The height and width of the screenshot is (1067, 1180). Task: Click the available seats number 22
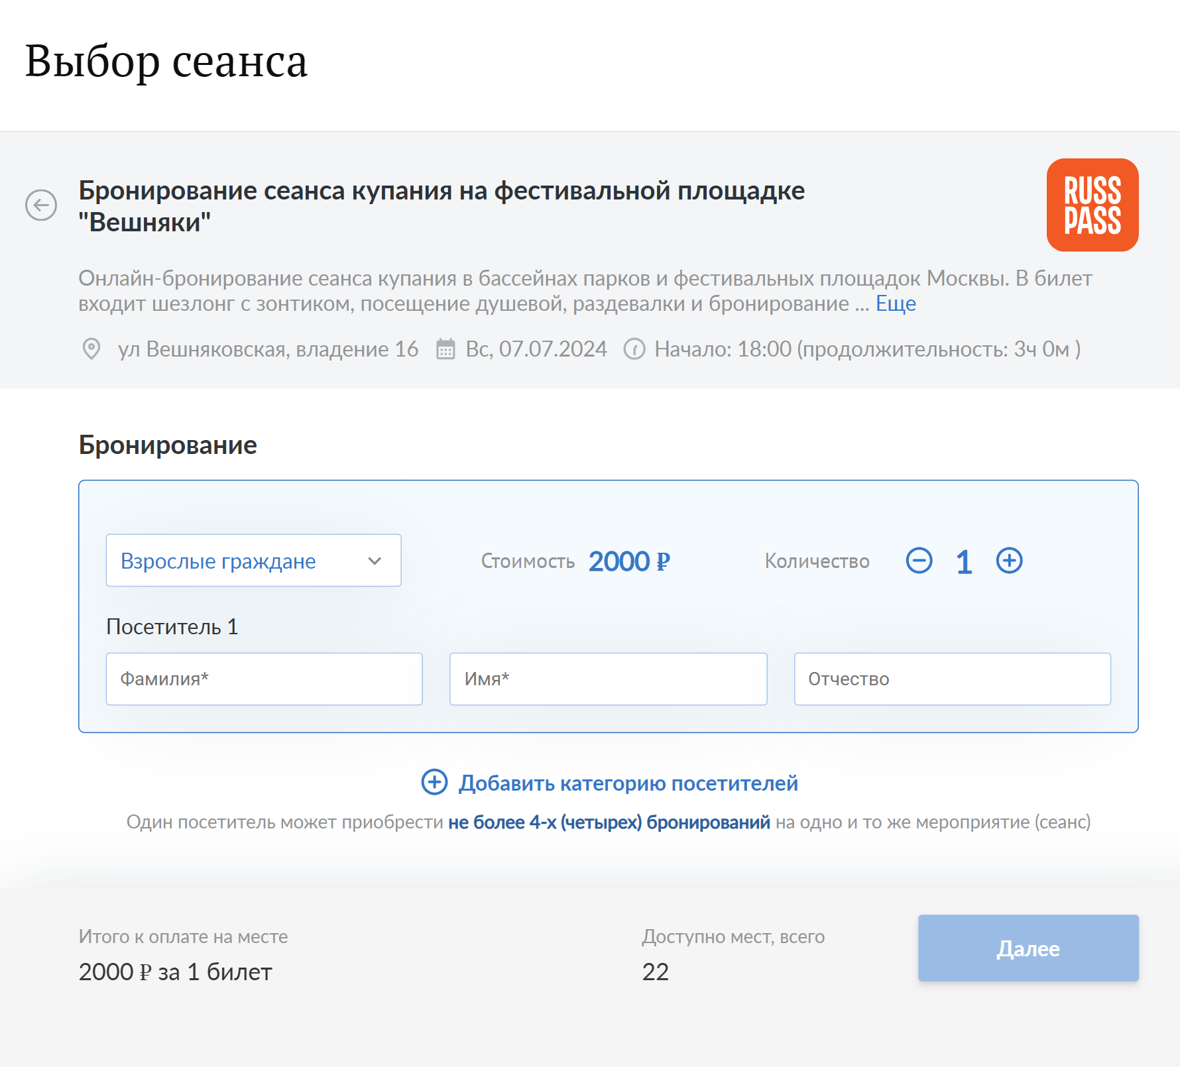pos(655,972)
